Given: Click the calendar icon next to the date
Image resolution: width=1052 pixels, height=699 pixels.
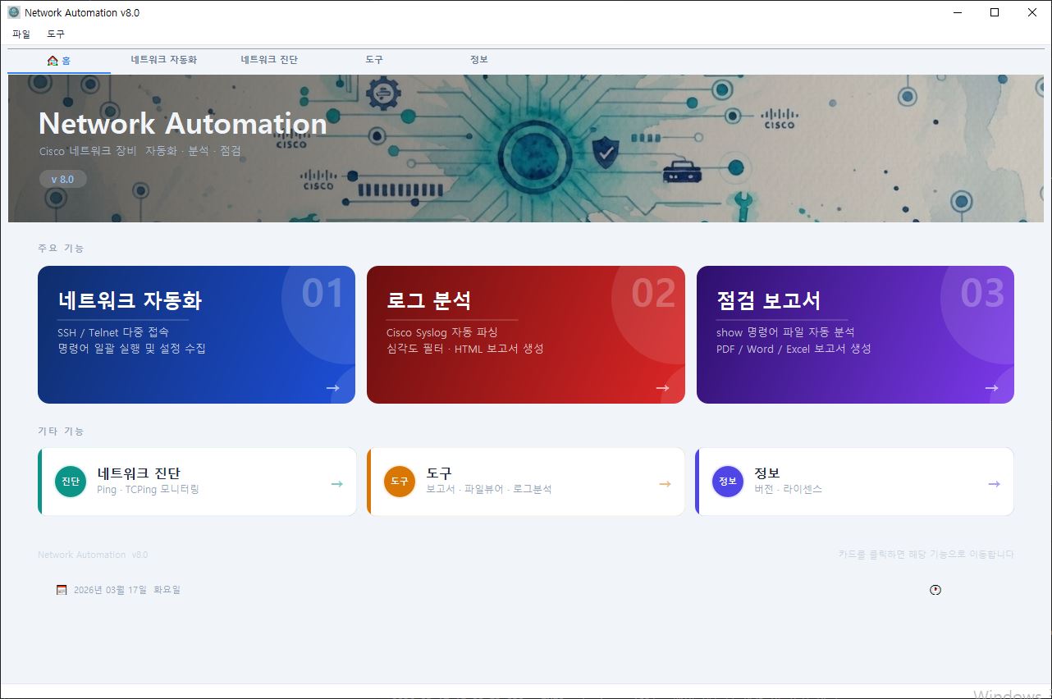Looking at the screenshot, I should (x=61, y=589).
